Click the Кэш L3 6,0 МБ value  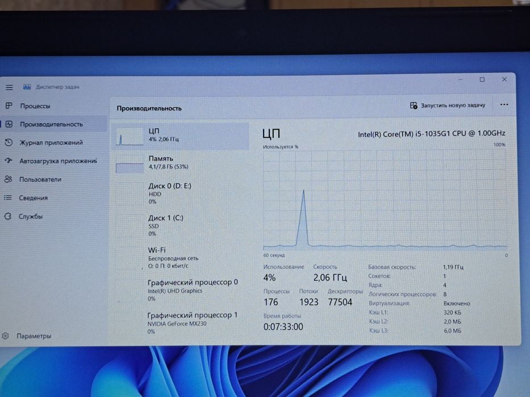click(453, 331)
